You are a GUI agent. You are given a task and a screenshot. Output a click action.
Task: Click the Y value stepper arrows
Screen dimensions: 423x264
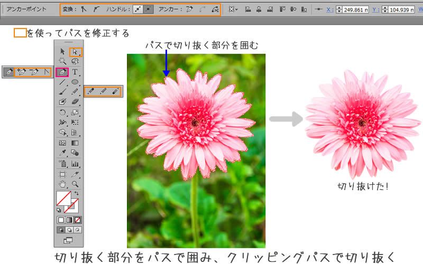click(385, 10)
